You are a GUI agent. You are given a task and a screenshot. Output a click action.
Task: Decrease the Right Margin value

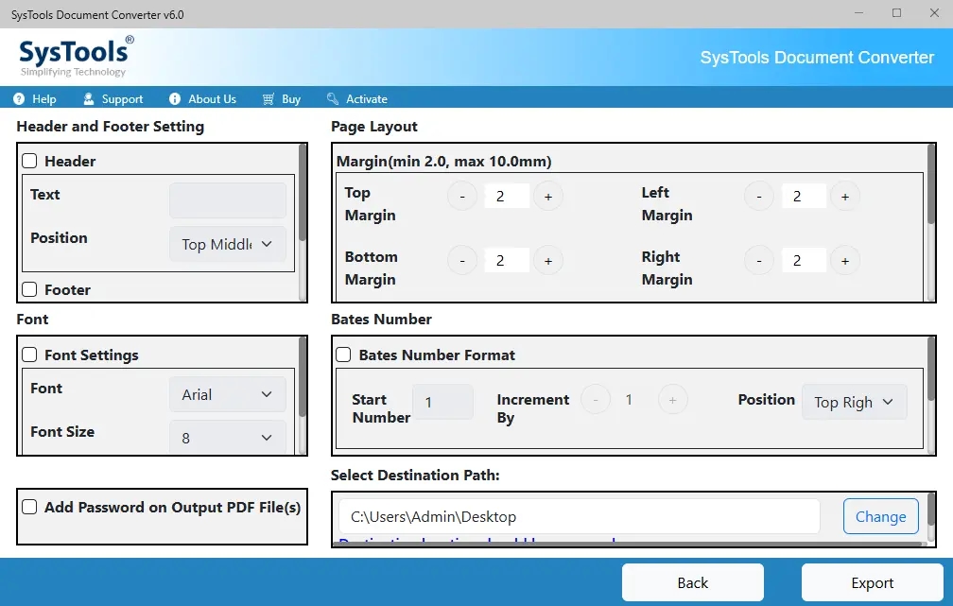point(759,261)
